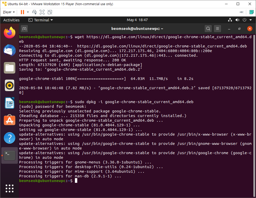This screenshot has height=198, width=256.
Task: Click the VMware Workstation window title
Action: (x=60, y=4)
